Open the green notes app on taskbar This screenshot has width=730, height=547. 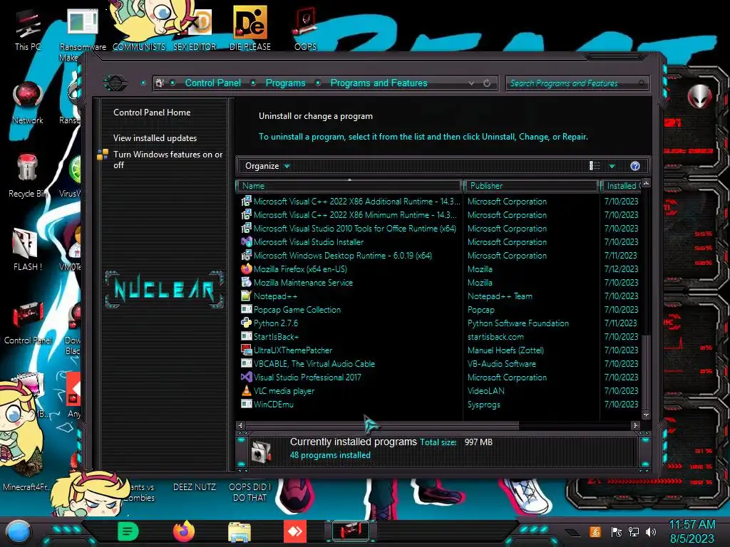pos(128,531)
